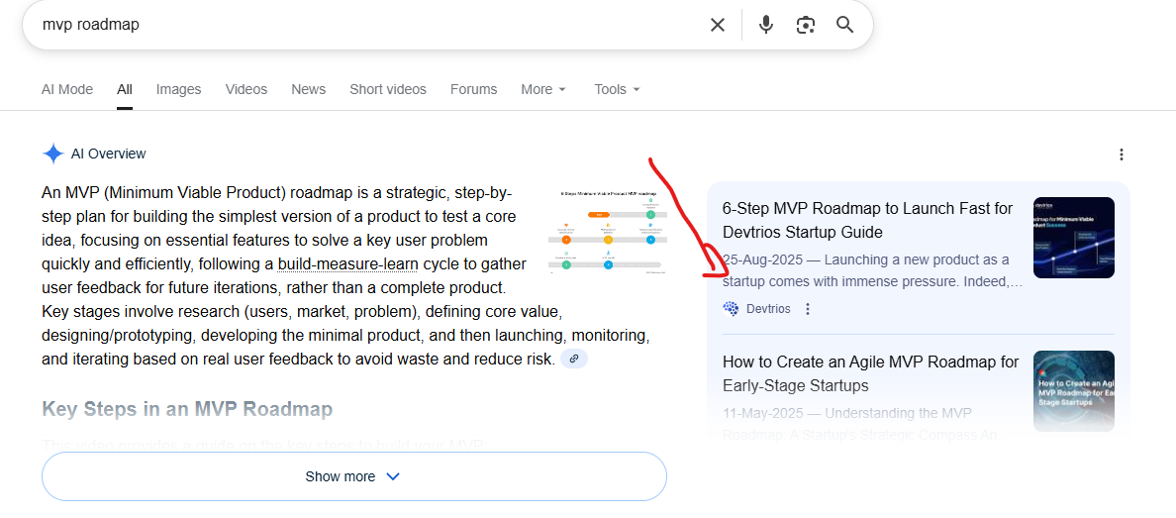Expand AI Overview with Show more
1176x518 pixels.
pos(353,476)
